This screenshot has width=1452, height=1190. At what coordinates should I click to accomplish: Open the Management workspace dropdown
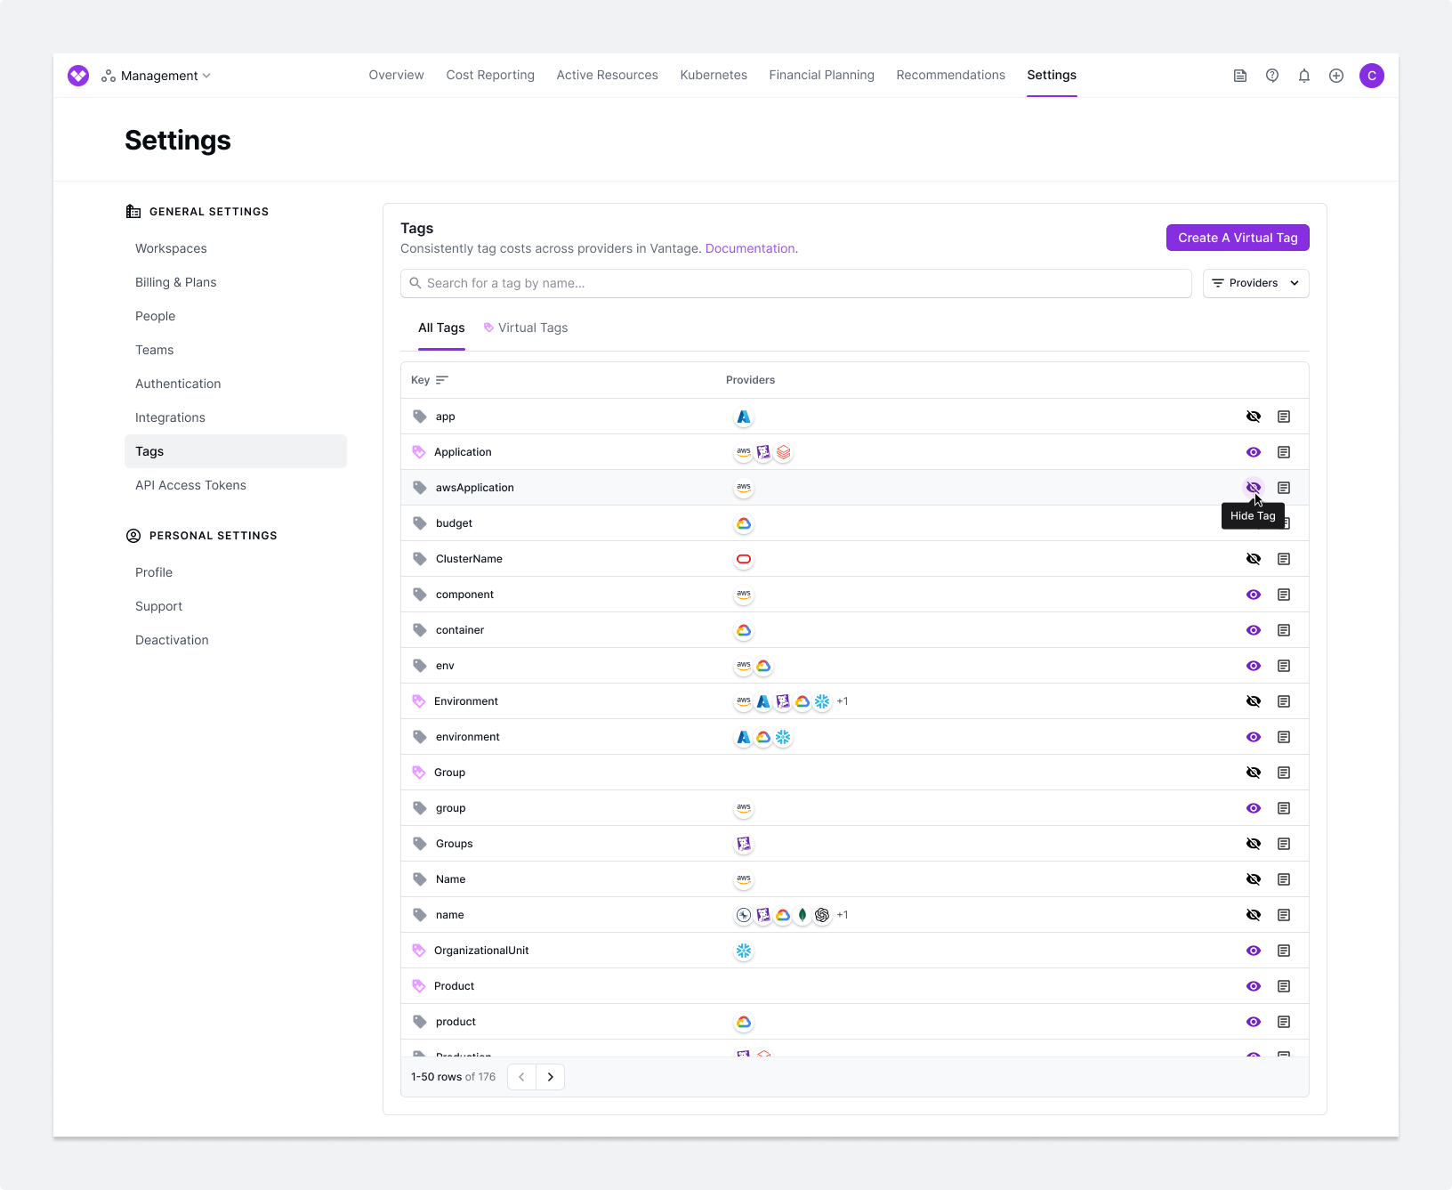pos(157,76)
